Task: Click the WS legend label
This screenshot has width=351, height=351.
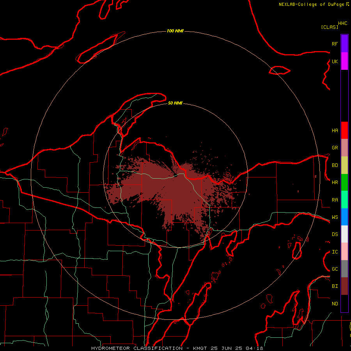Action: click(x=335, y=217)
